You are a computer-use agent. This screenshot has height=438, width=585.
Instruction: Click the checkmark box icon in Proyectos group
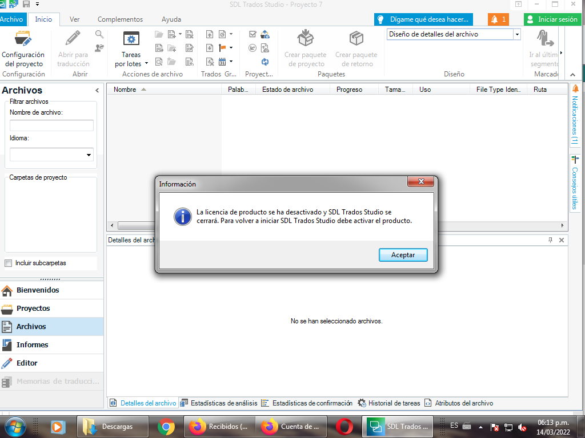click(253, 35)
